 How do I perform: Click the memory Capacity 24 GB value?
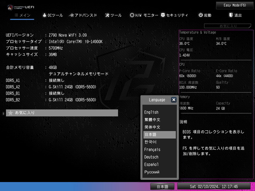[x=221, y=108]
